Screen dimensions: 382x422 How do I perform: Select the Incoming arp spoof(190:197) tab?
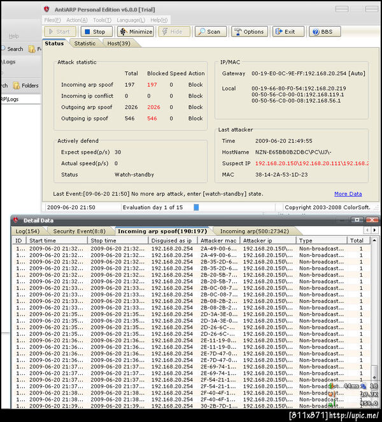tap(162, 231)
